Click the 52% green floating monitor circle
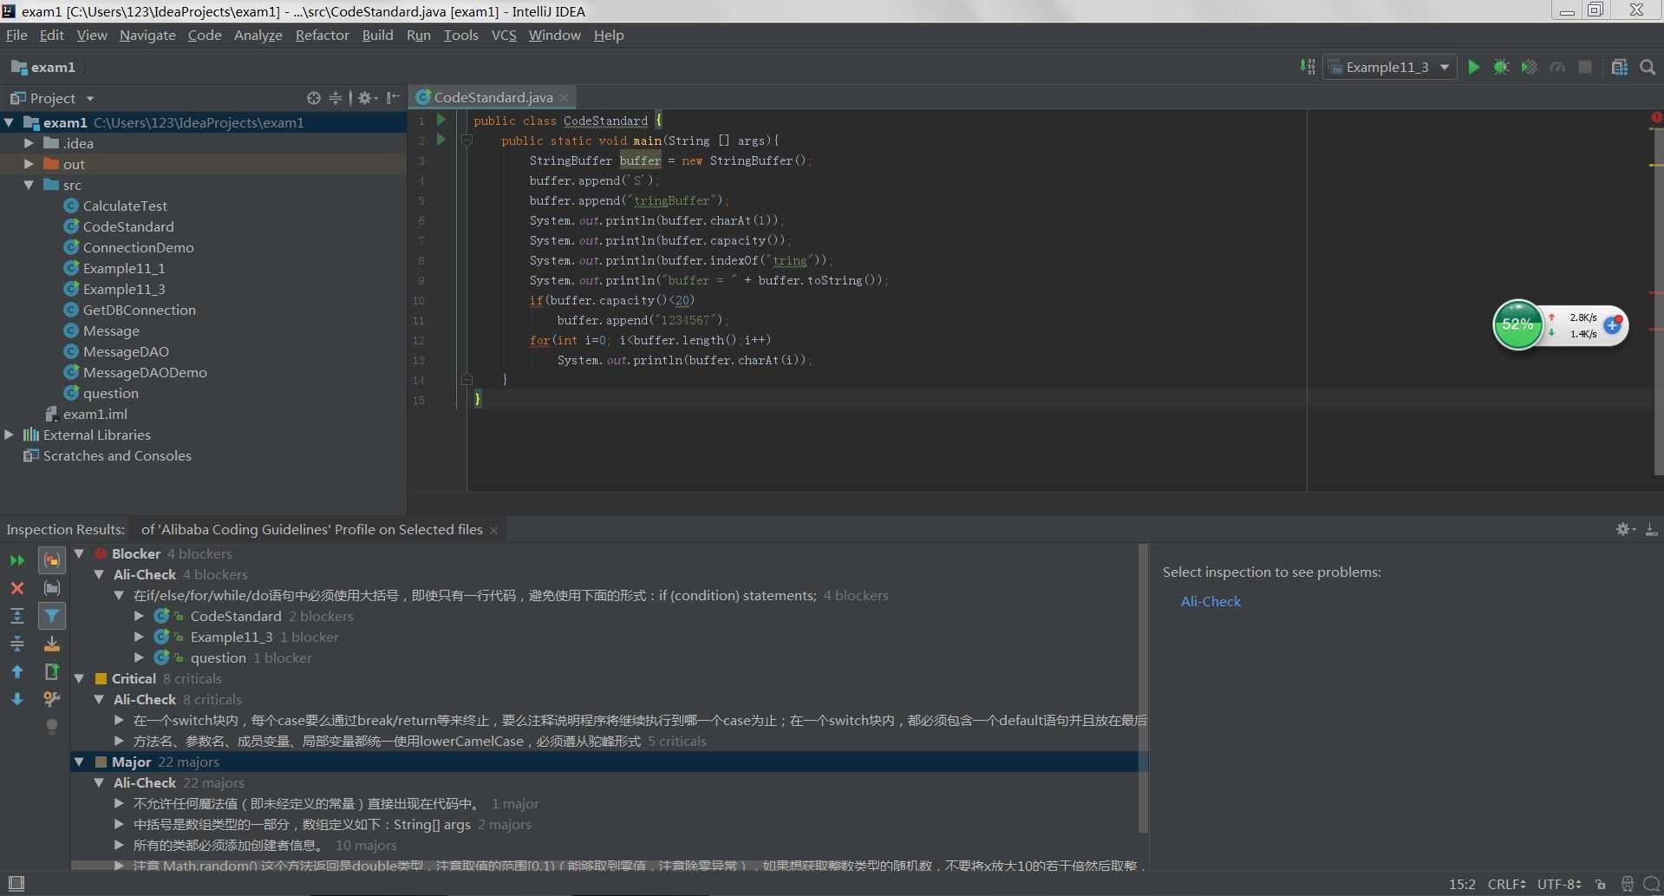Viewport: 1664px width, 896px height. click(1517, 324)
